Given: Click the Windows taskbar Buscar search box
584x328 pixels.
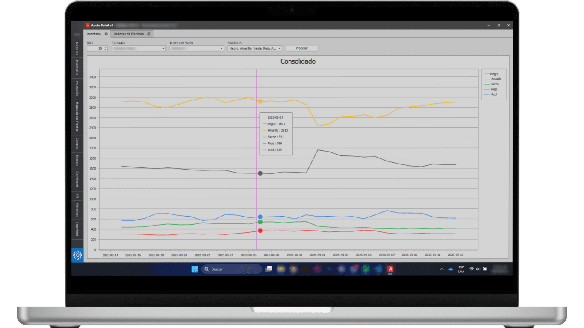Looking at the screenshot, I should pos(232,269).
